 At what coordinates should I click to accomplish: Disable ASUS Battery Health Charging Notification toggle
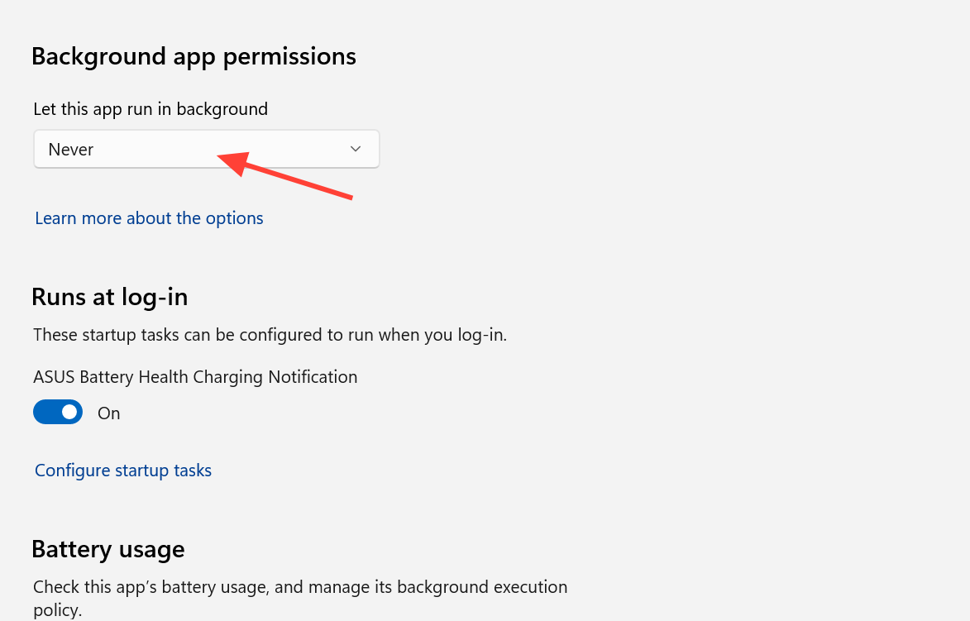[x=58, y=412]
